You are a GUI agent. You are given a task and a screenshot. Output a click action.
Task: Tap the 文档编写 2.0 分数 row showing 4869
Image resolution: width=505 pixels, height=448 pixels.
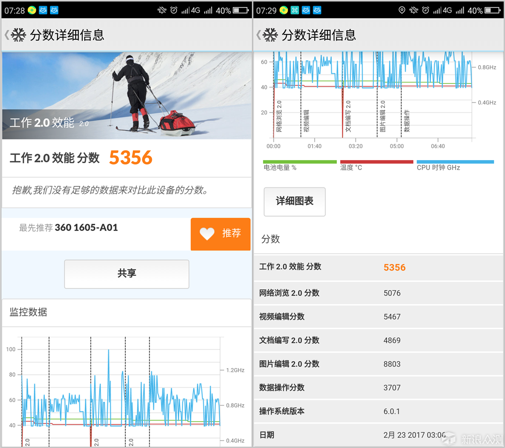coord(378,340)
